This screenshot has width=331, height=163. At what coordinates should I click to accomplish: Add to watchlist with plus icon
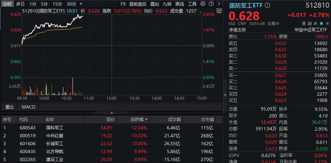pos(326,23)
